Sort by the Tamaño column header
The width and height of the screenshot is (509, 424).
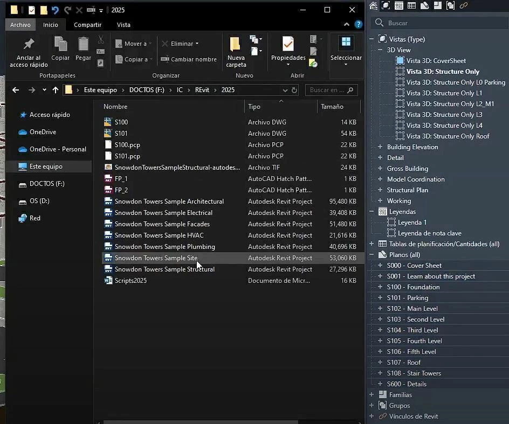[339, 107]
